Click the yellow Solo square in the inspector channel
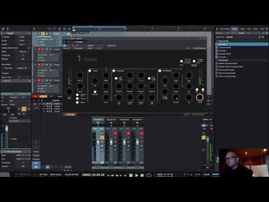Image resolution: width=269 pixels, height=202 pixels. 24,109
